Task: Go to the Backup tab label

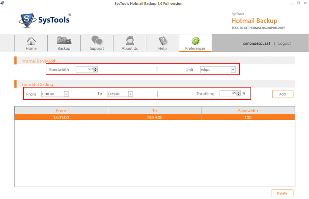Action: 64,48
